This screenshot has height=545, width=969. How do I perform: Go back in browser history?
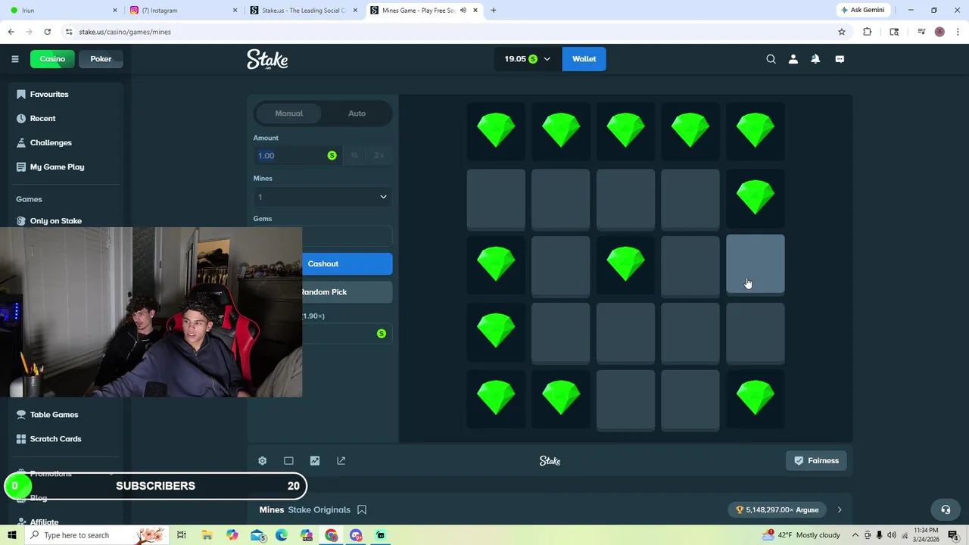coord(11,32)
